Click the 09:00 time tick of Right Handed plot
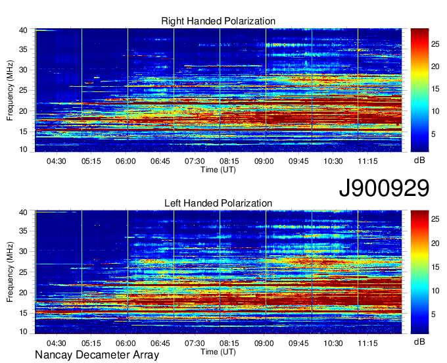The width and height of the screenshot is (447, 363). (x=264, y=161)
